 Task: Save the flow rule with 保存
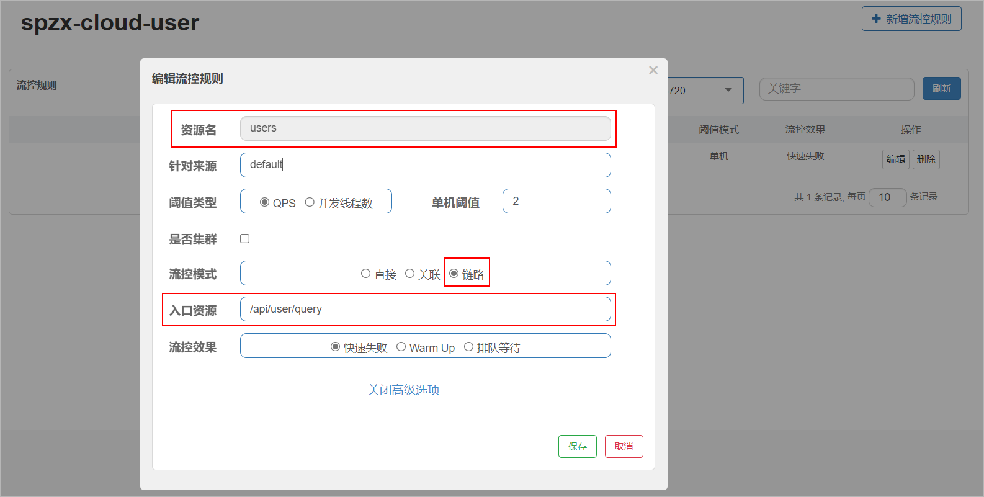(x=577, y=446)
